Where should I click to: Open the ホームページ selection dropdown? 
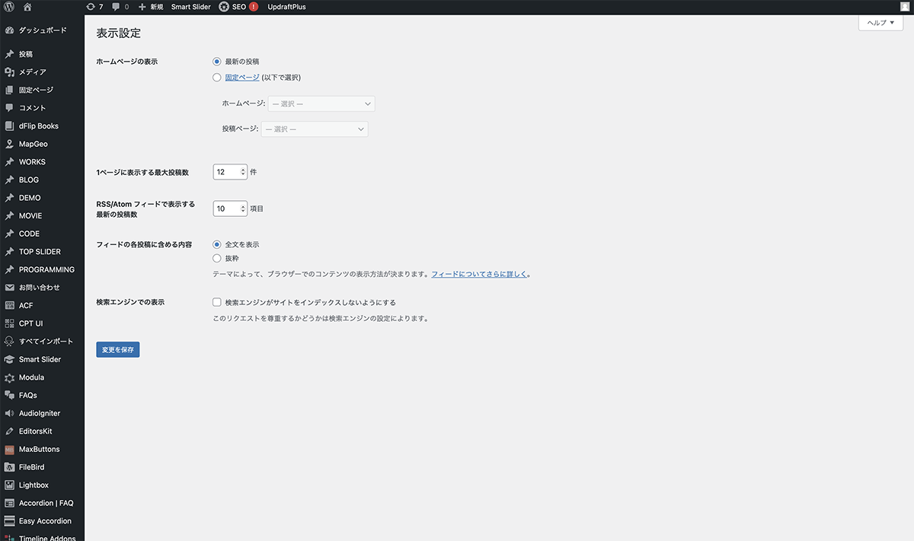[x=321, y=103]
